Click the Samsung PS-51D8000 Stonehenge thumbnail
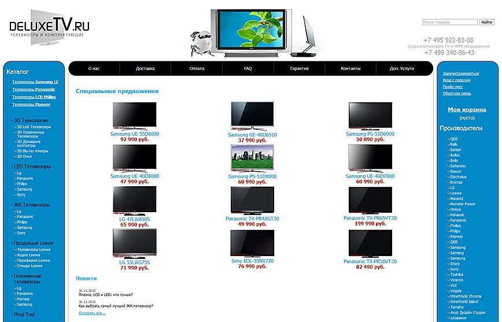 tap(252, 158)
